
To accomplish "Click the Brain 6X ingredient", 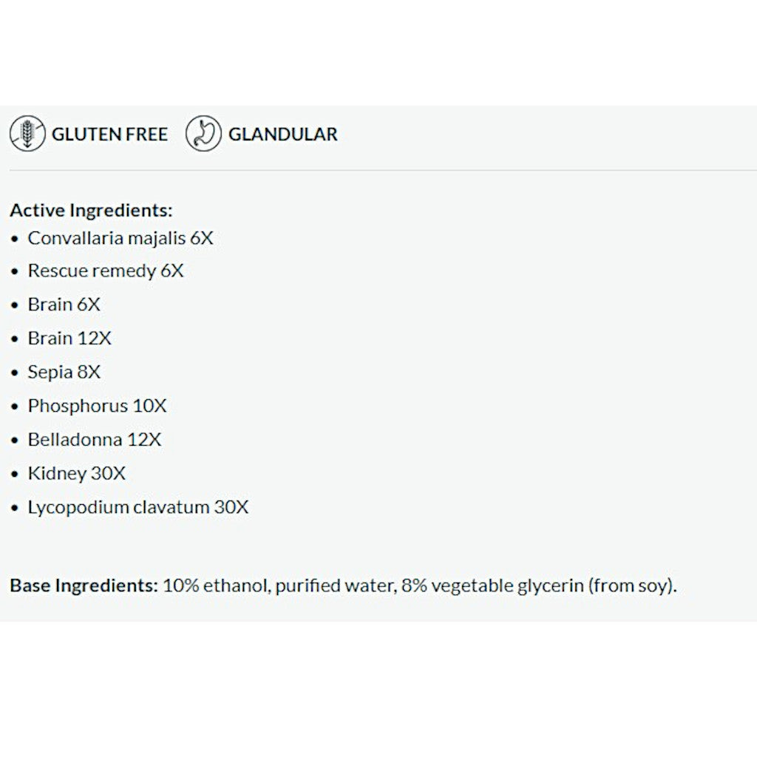I will (x=64, y=305).
